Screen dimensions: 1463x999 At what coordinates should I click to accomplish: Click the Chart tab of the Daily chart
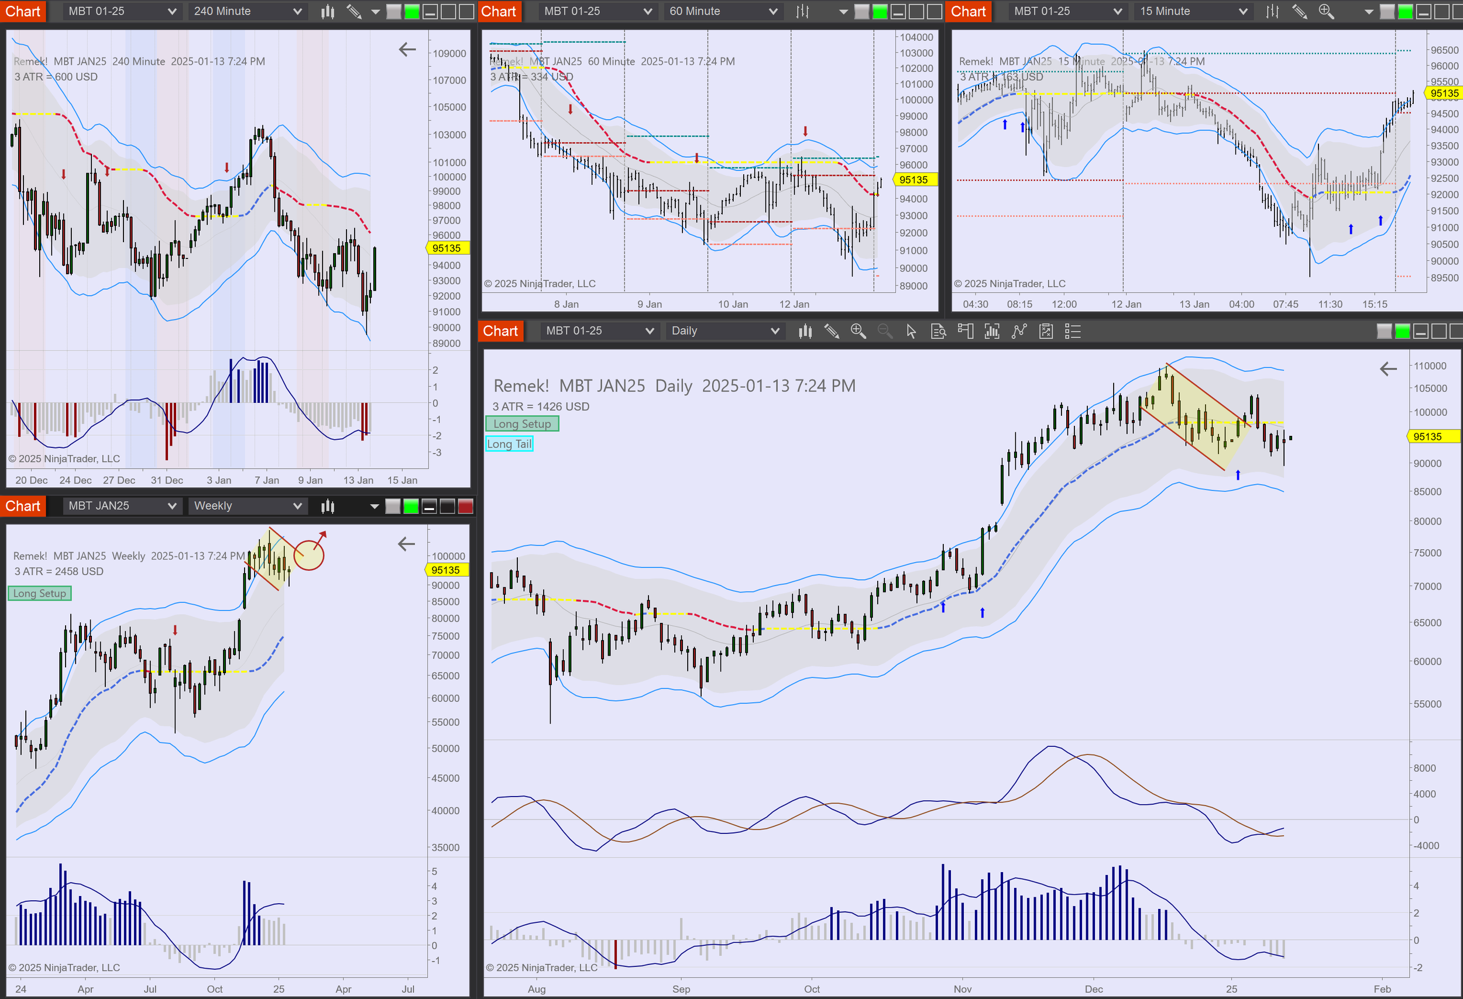coord(500,331)
